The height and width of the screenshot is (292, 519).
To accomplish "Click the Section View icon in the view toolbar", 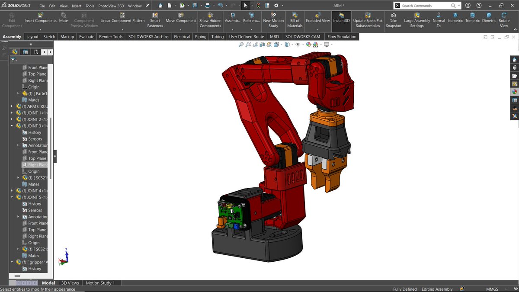I will pos(262,45).
